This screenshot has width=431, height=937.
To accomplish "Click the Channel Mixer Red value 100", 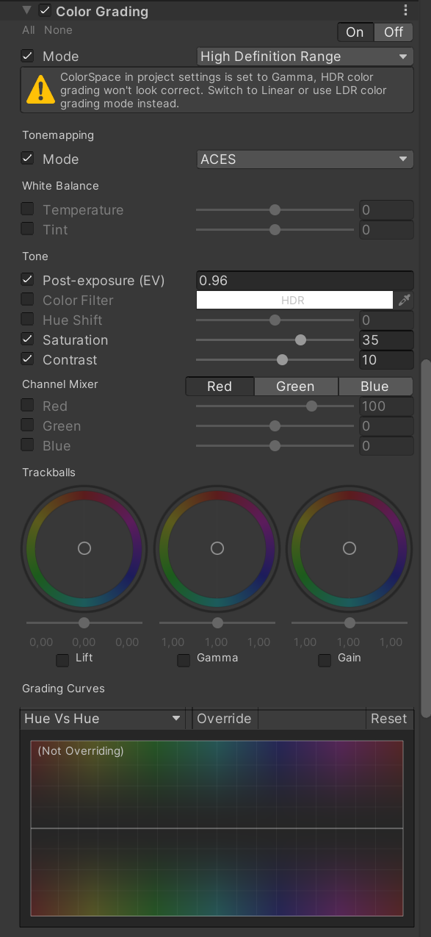I will [x=386, y=406].
